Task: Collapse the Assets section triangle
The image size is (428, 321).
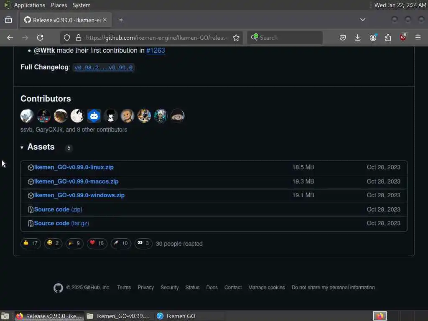Action: 22,148
